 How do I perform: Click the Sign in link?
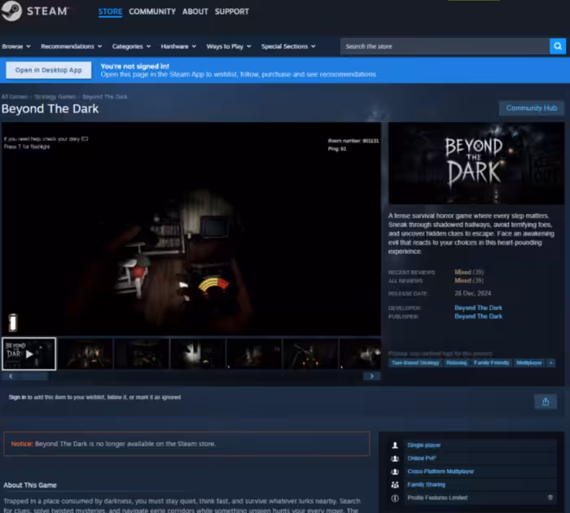[x=17, y=397]
